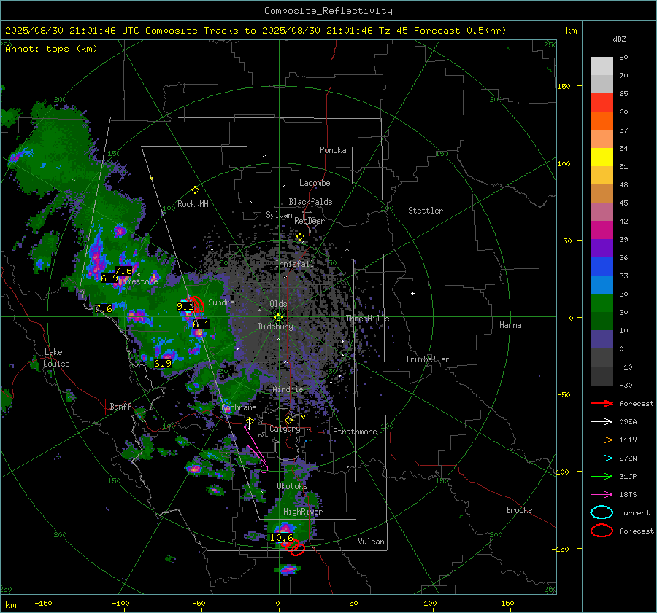
Task: Click the cyan 'current' ellipse legend icon
Action: (602, 512)
